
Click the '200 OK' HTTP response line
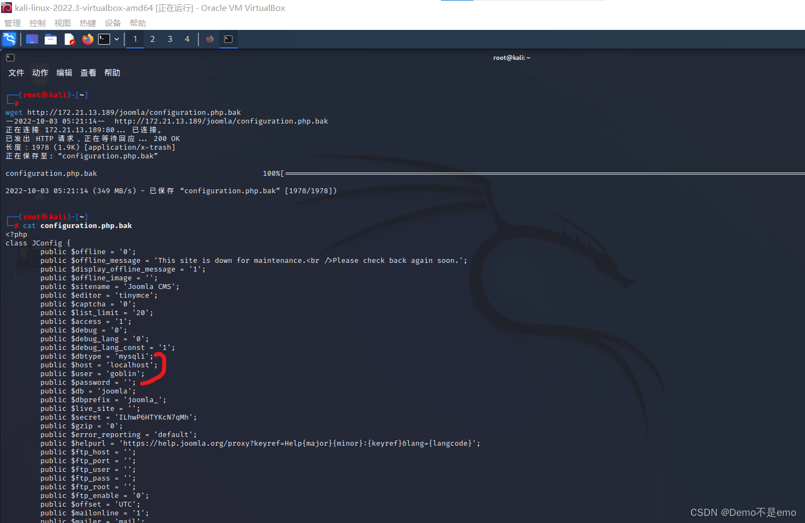pyautogui.click(x=93, y=139)
